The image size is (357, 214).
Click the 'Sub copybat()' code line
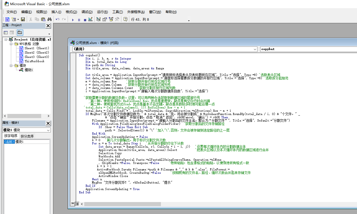pos(89,55)
